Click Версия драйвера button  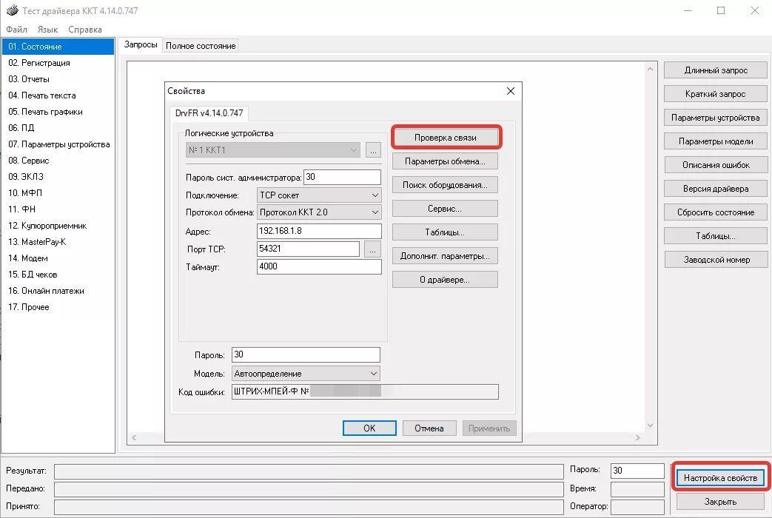(x=716, y=188)
